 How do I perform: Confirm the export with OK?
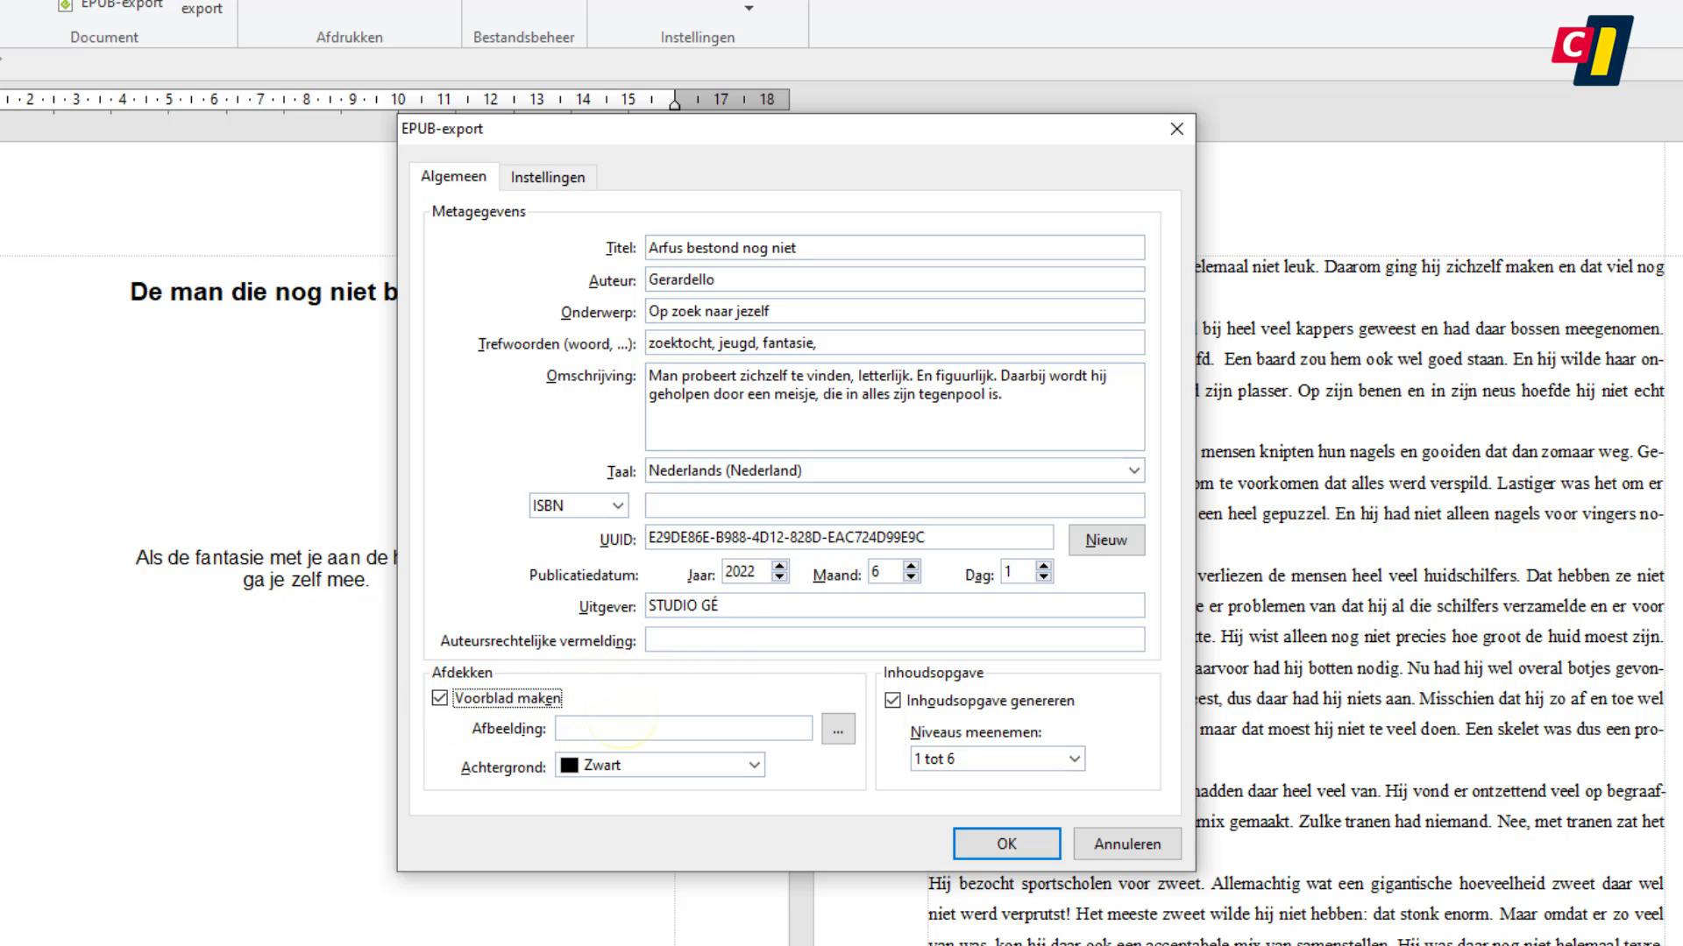(1006, 844)
